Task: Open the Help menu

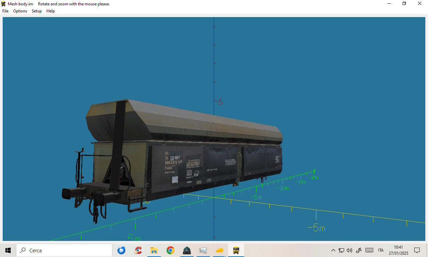Action: 50,11
